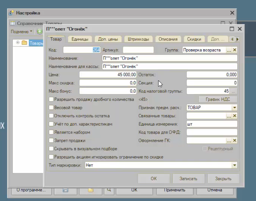This screenshot has height=201, width=256.
Task: Click the График НДС button
Action: pyautogui.click(x=218, y=99)
